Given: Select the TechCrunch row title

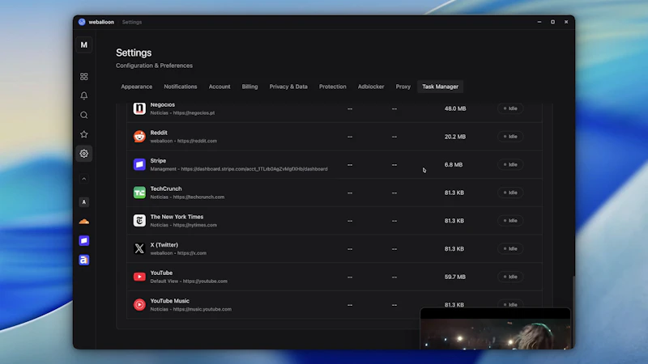Looking at the screenshot, I should (166, 188).
